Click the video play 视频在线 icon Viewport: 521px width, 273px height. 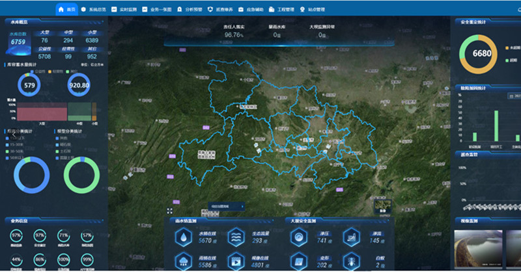click(235, 261)
